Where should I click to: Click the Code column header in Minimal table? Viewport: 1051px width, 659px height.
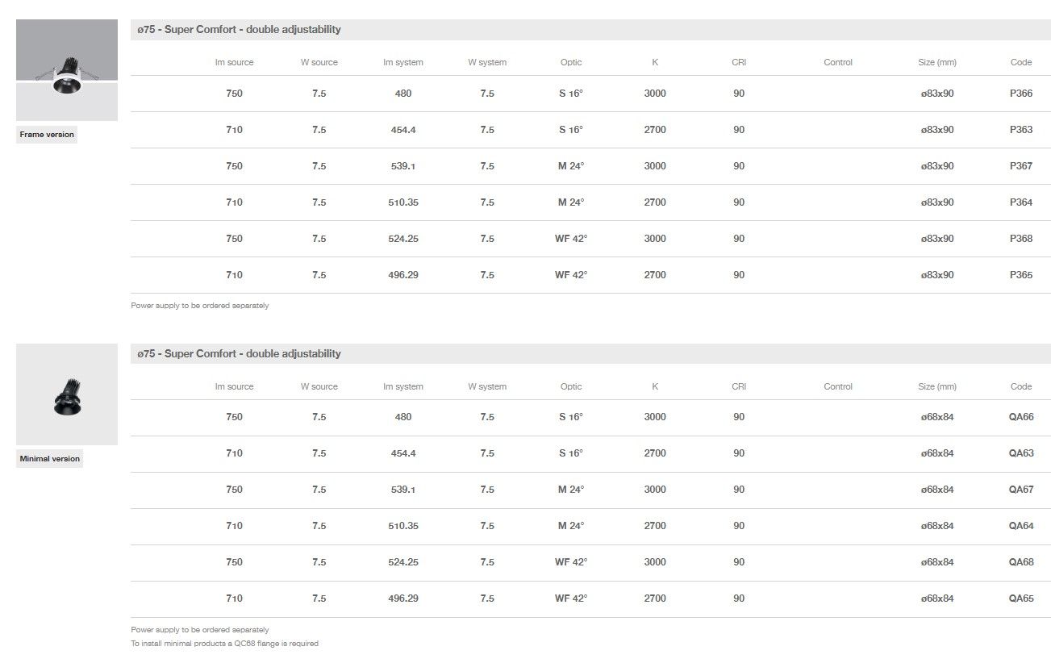click(x=1020, y=386)
